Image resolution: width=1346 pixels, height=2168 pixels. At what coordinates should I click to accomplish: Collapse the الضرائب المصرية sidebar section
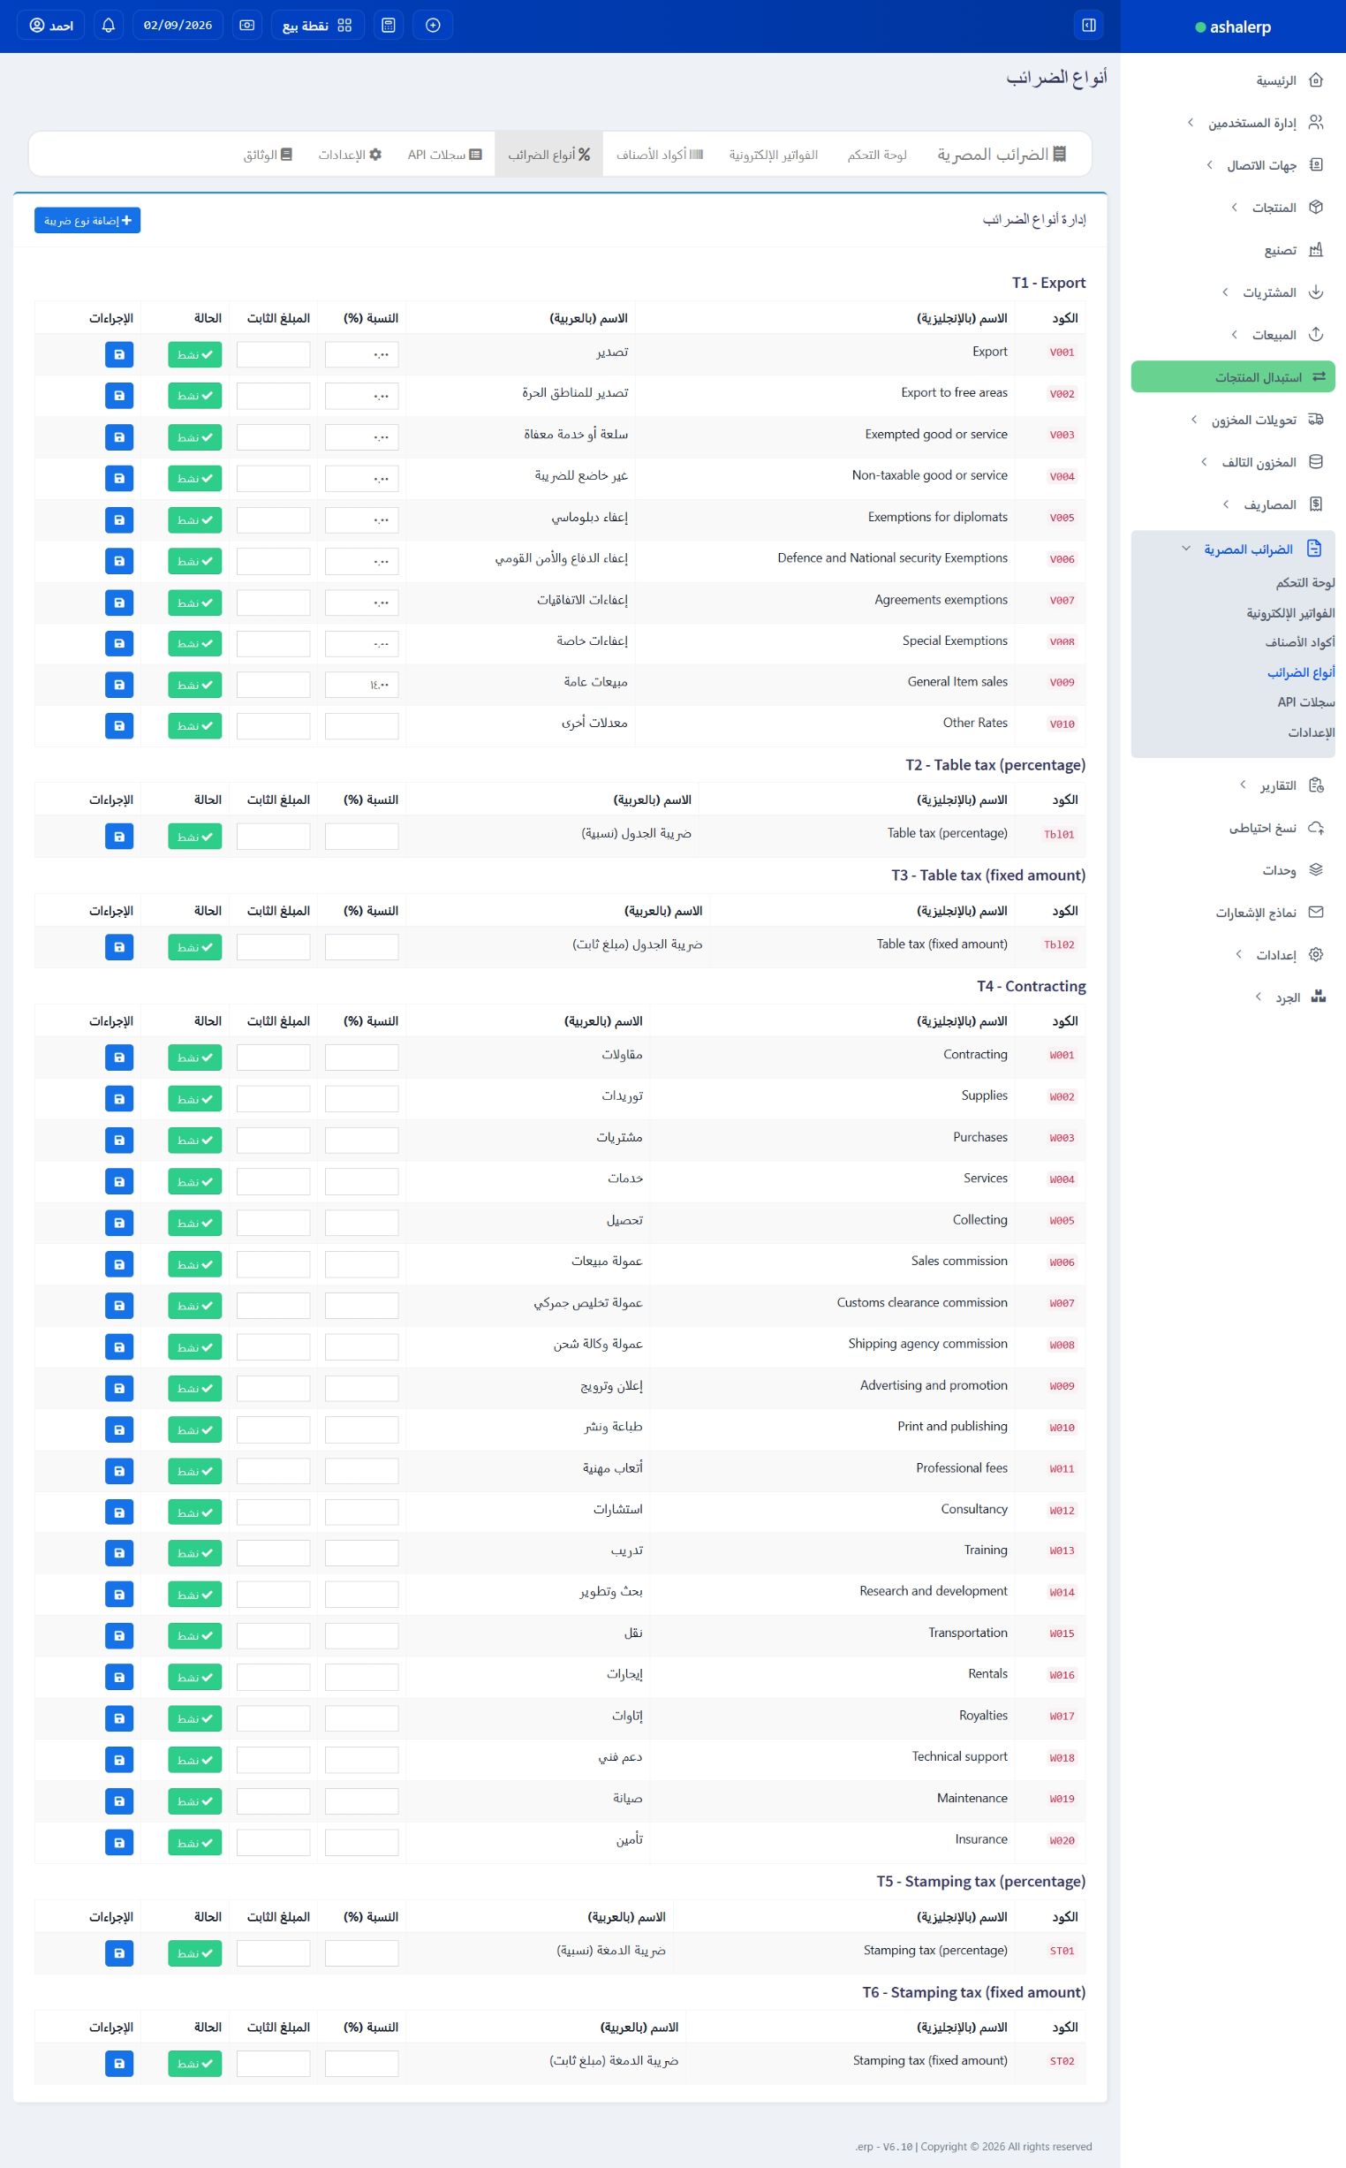[1247, 550]
